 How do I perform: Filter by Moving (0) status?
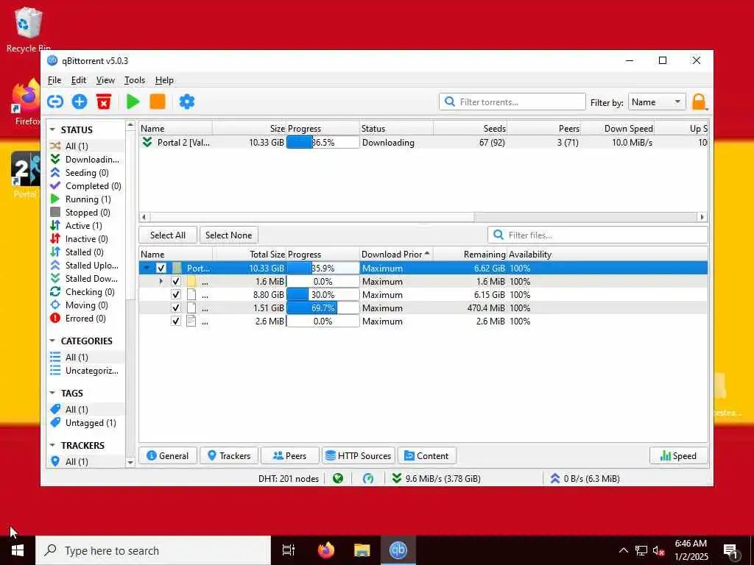pyautogui.click(x=85, y=305)
